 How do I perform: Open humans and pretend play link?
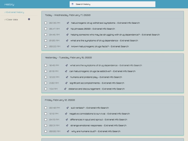pos(96,77)
